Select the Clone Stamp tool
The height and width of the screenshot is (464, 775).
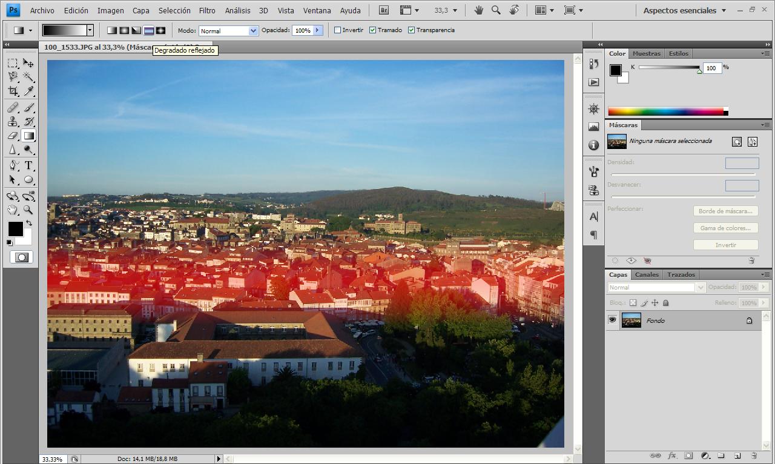(x=13, y=121)
